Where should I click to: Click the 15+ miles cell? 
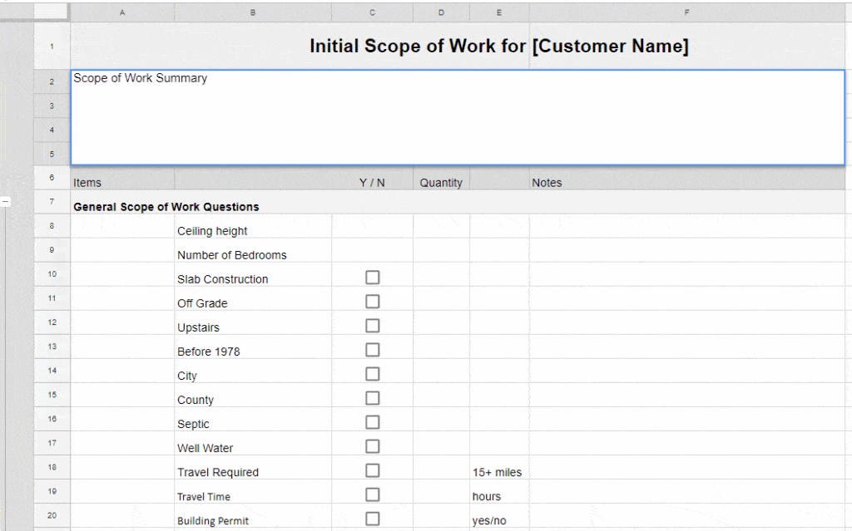pos(499,468)
